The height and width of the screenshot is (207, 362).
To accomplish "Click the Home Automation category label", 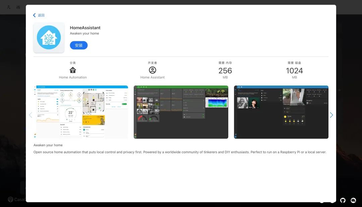I will [x=73, y=77].
